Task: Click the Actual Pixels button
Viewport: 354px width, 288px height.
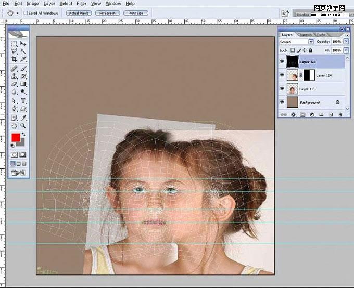Action: (79, 13)
